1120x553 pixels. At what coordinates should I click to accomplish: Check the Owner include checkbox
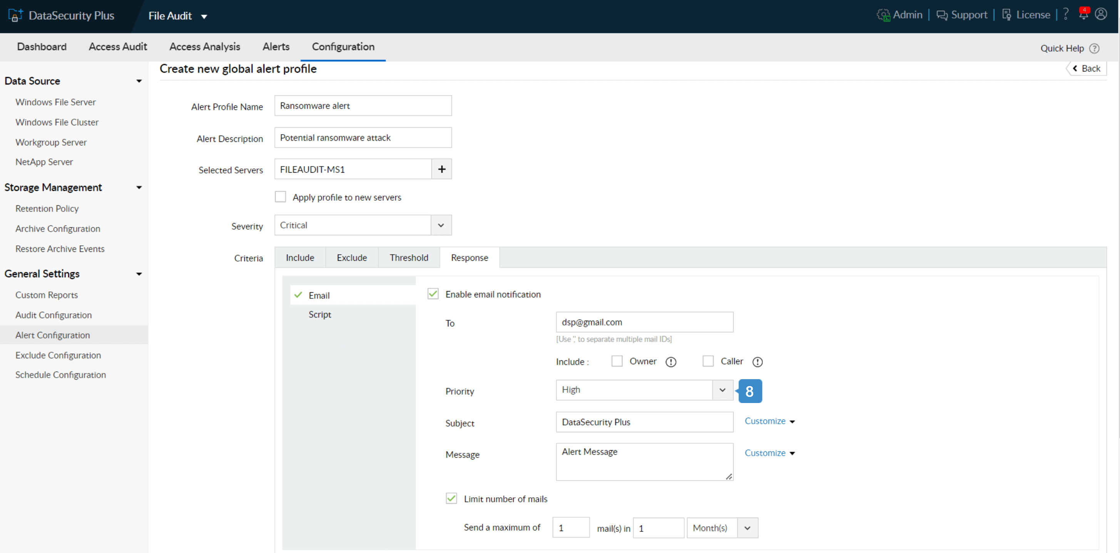coord(617,361)
